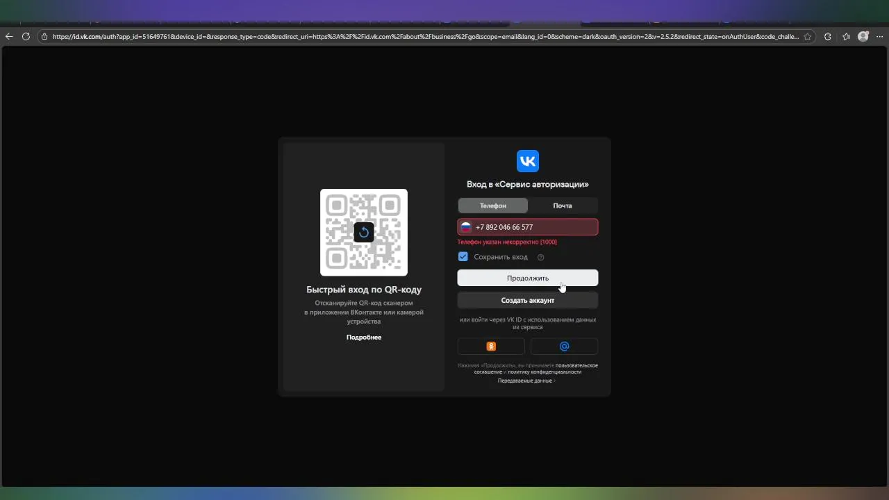Go back using the browser back arrow

[9, 37]
